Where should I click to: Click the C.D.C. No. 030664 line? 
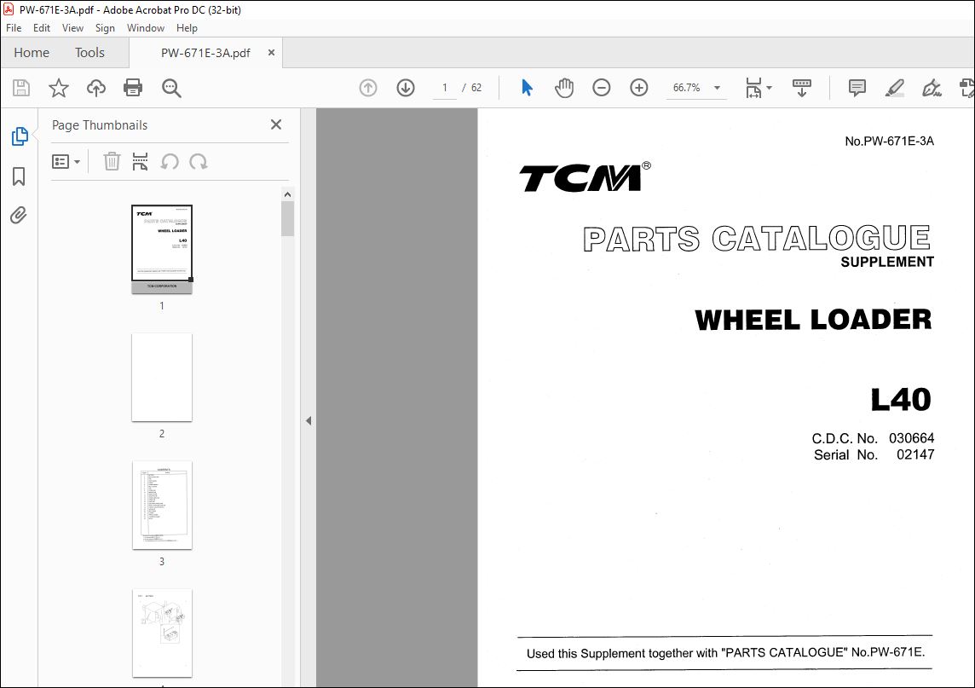[x=873, y=438]
